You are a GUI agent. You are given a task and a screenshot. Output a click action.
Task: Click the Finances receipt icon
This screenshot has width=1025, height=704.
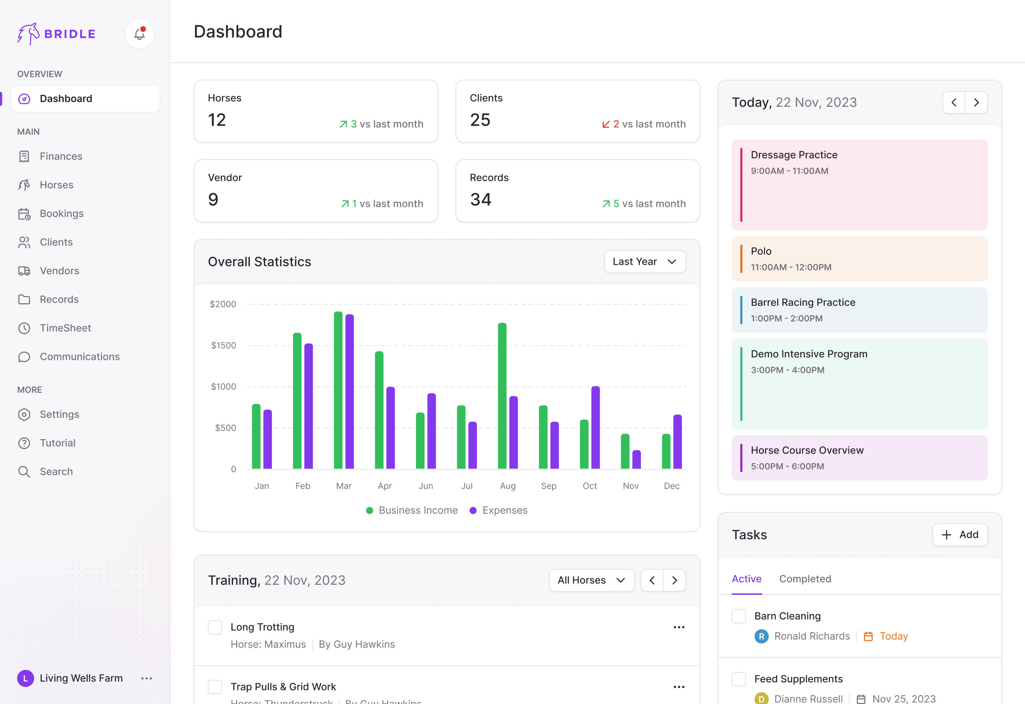coord(24,156)
